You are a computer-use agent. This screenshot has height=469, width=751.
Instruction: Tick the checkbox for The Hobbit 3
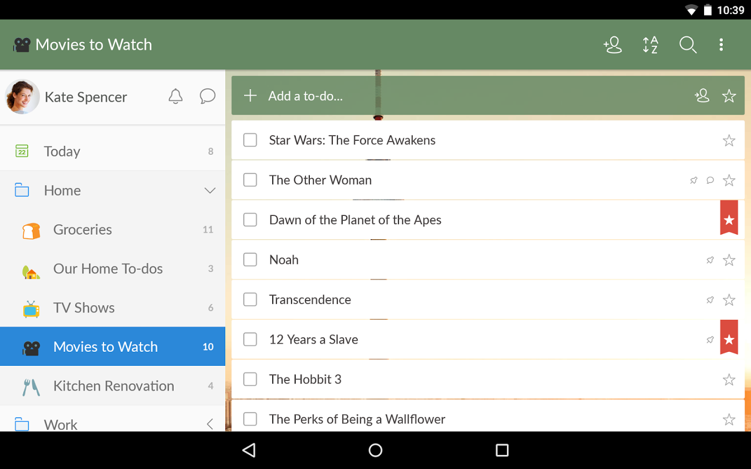(250, 379)
